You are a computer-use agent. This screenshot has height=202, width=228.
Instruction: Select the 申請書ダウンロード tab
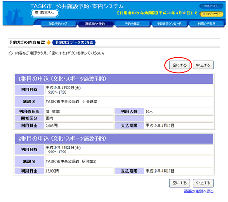pyautogui.click(x=169, y=24)
